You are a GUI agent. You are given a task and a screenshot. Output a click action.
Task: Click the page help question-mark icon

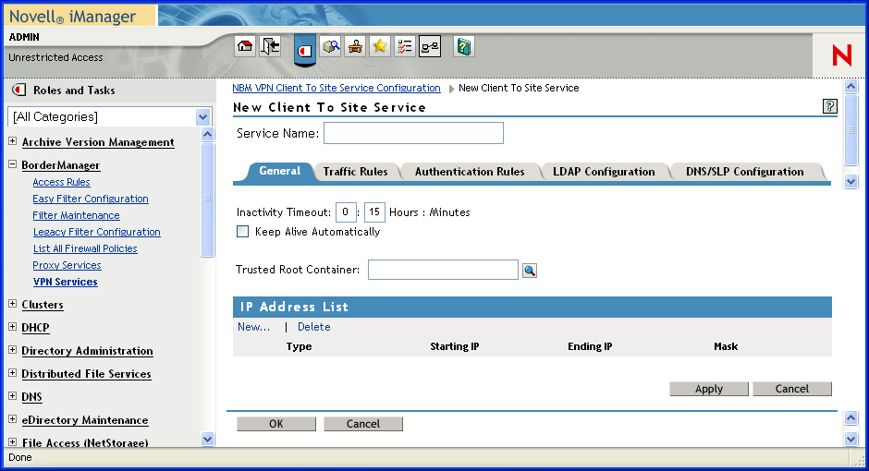[x=829, y=106]
